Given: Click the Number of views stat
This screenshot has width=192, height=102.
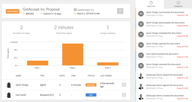Looking at the screenshot, I should tap(21, 30).
